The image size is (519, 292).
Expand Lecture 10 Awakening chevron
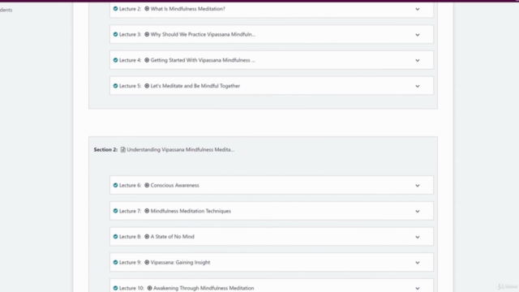[418, 289]
